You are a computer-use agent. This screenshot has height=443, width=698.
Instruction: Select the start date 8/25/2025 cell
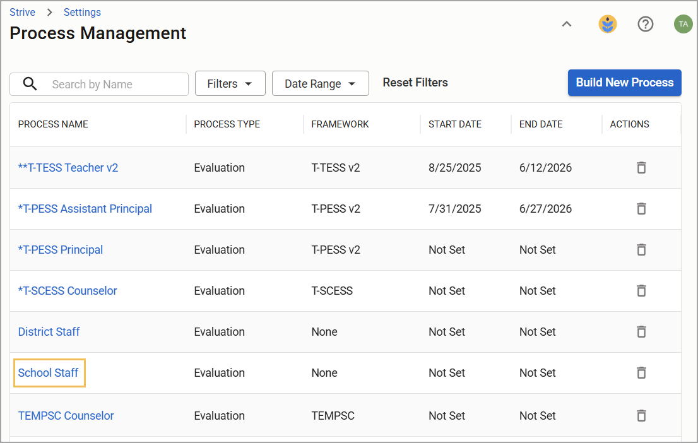[x=455, y=168]
